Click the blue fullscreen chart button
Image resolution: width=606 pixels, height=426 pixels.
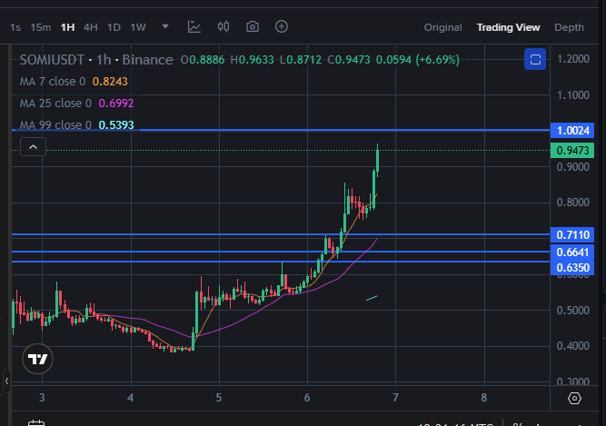535,59
